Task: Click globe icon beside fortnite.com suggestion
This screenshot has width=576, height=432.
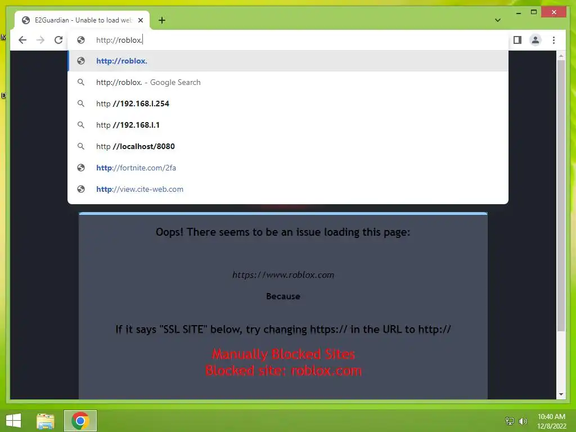Action: tap(81, 168)
